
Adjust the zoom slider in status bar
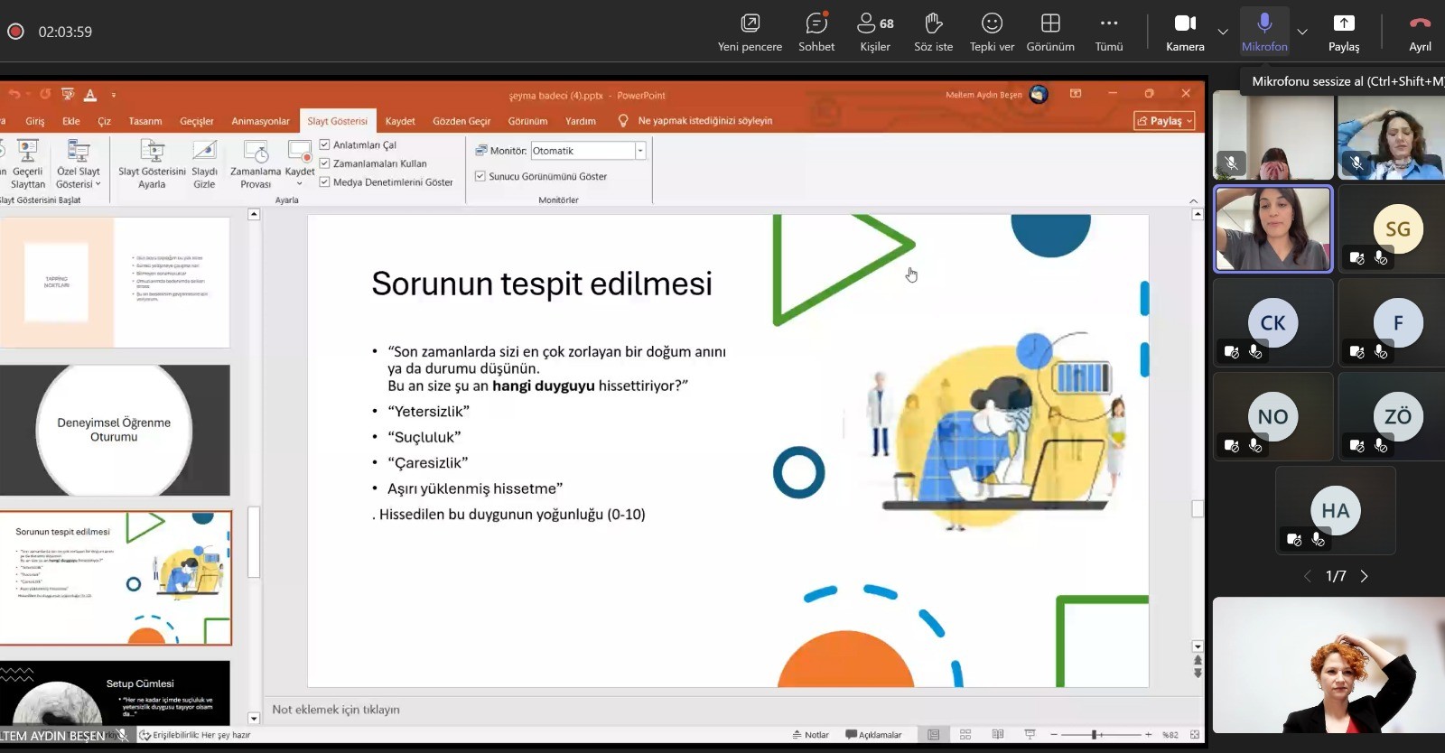[1095, 735]
